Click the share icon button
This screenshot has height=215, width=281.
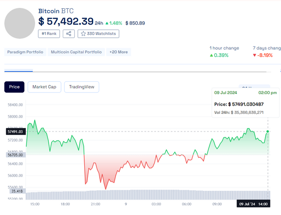68,33
